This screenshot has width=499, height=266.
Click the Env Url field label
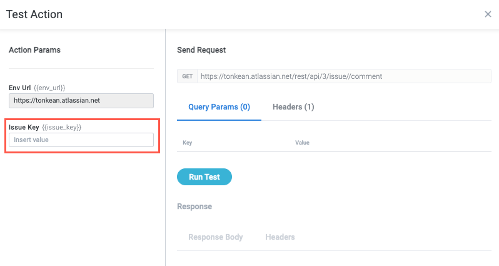point(19,88)
